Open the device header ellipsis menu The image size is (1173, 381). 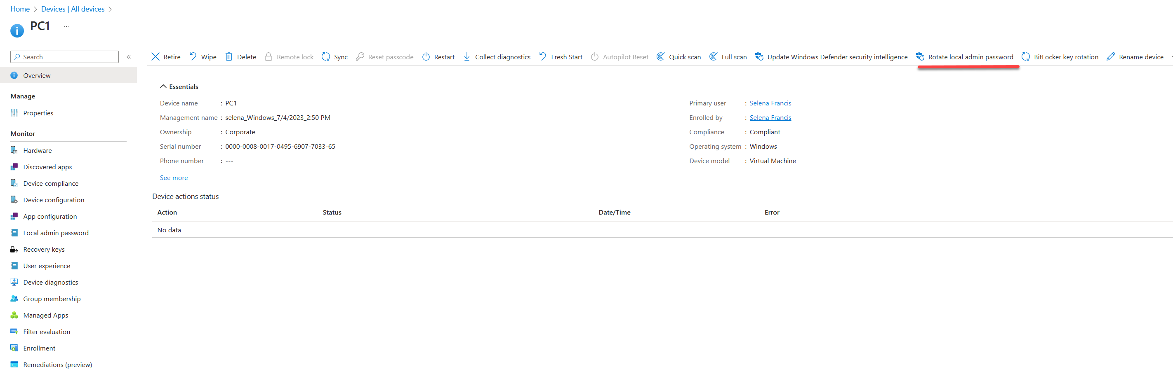coord(66,26)
